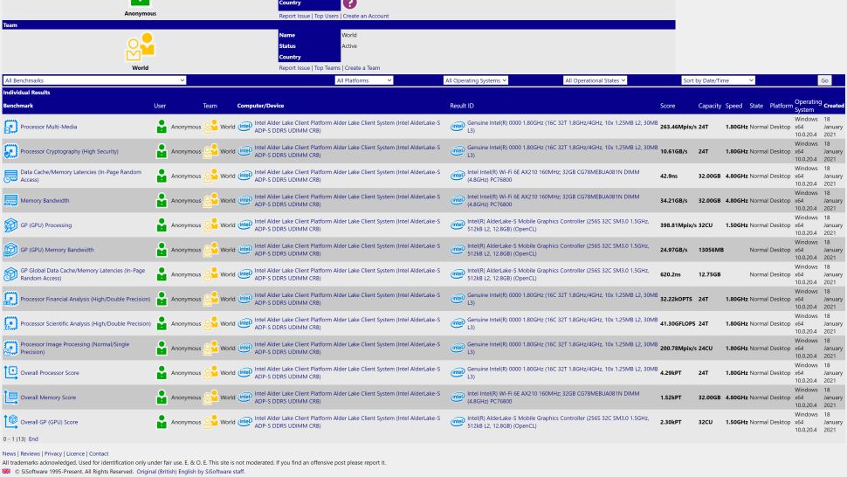Expand the All Operational States dropdown
Image resolution: width=847 pixels, height=477 pixels.
coord(596,80)
